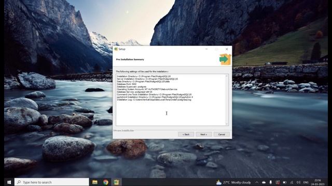Click the PostgreSQL installer taskbar icon

click(x=116, y=182)
